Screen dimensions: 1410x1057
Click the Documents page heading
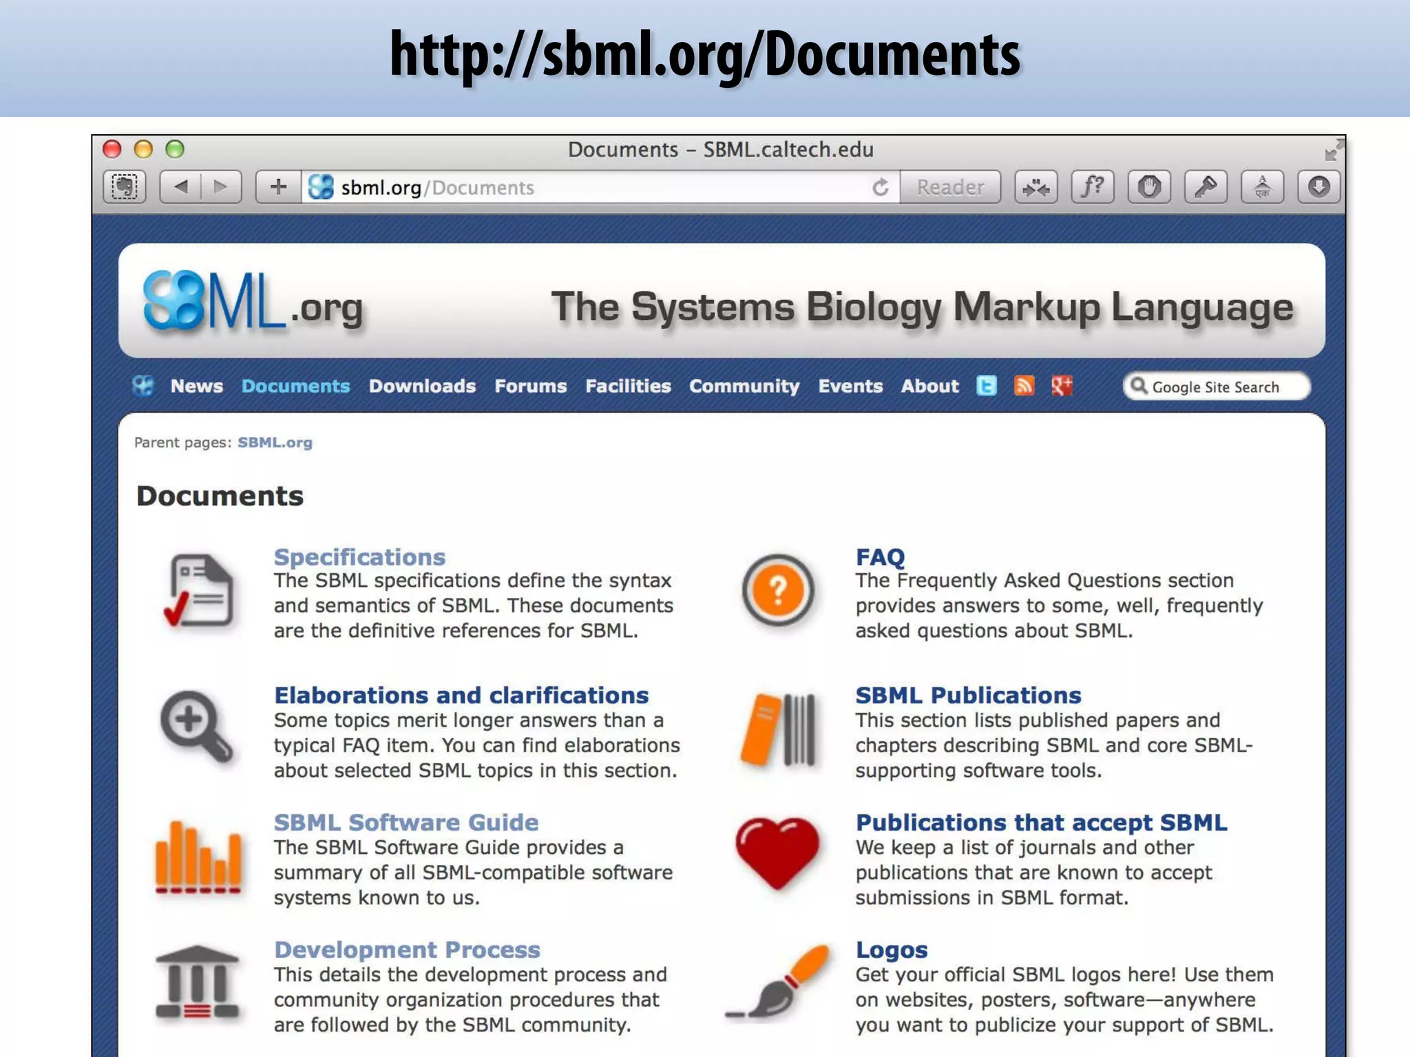220,496
